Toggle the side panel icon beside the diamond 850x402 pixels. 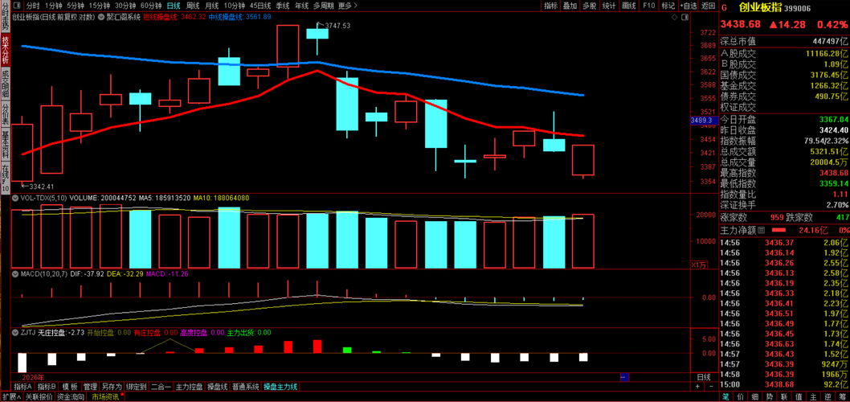pos(684,18)
